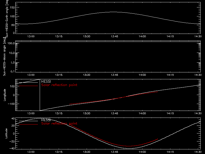This screenshot has height=154, width=205.
Task: Click HESSI legend label in Longitude plot
Action: click(46, 81)
